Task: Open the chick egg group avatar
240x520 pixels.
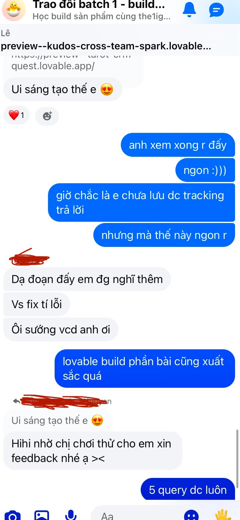Action: pyautogui.click(x=14, y=10)
